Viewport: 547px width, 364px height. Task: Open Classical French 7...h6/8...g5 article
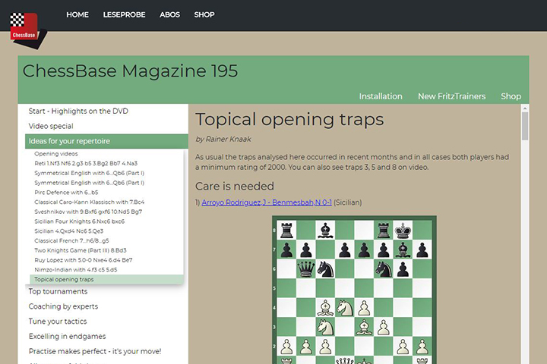coord(71,240)
